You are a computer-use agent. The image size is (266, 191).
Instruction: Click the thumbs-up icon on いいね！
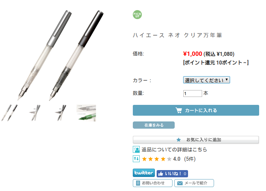161,174
